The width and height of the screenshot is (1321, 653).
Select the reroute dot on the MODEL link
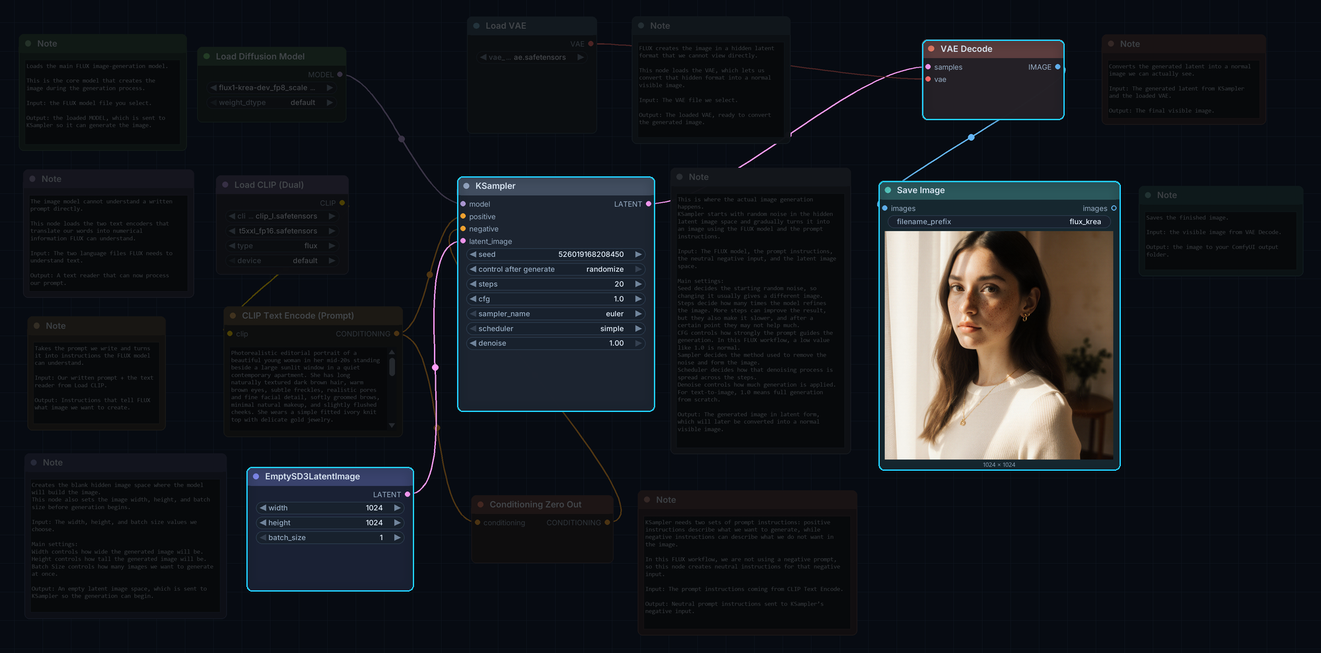(401, 139)
